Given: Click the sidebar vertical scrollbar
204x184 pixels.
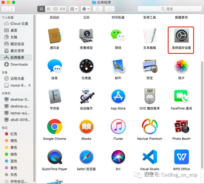Looking at the screenshot, I should click(x=34, y=98).
